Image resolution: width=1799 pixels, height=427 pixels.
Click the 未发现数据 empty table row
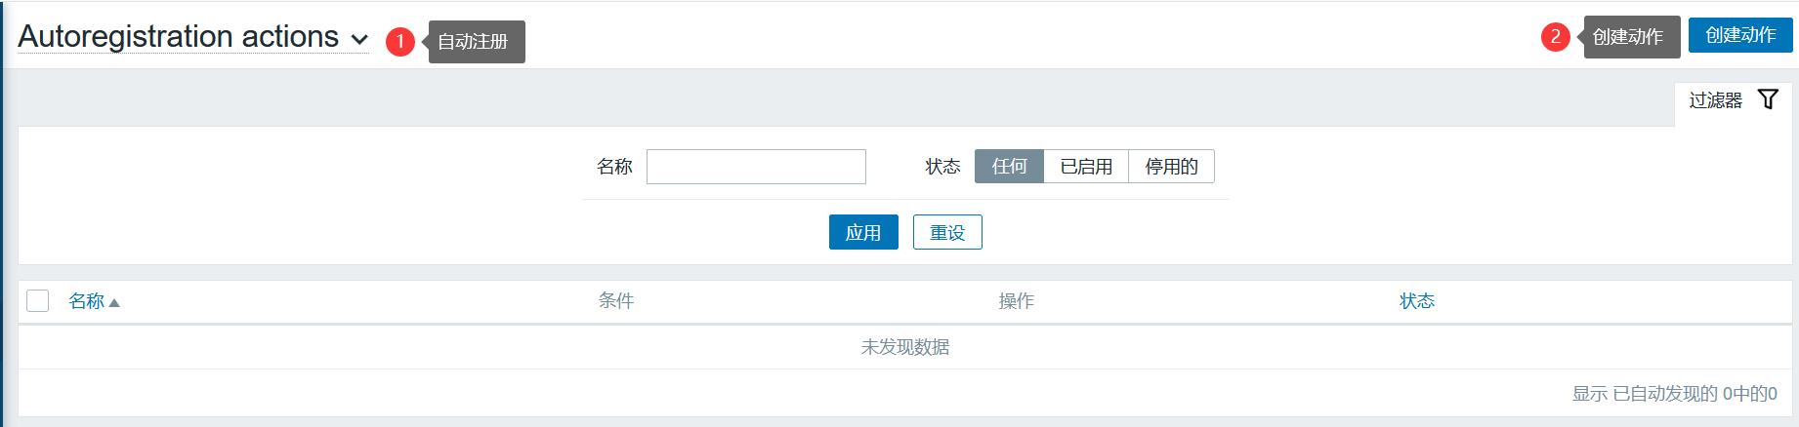(x=904, y=347)
